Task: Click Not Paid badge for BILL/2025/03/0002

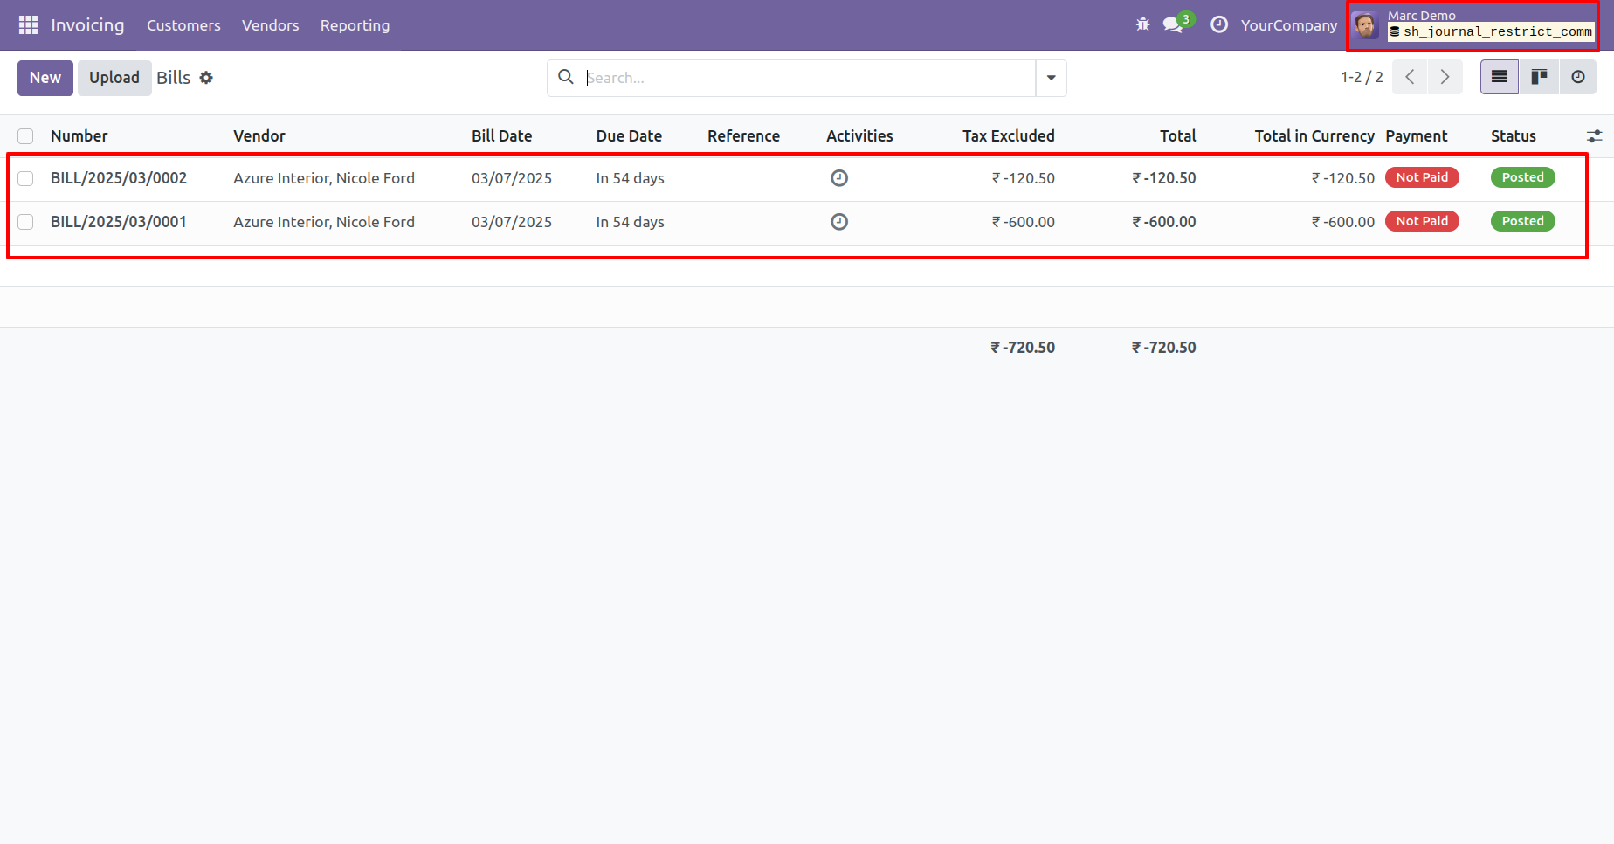Action: point(1422,177)
